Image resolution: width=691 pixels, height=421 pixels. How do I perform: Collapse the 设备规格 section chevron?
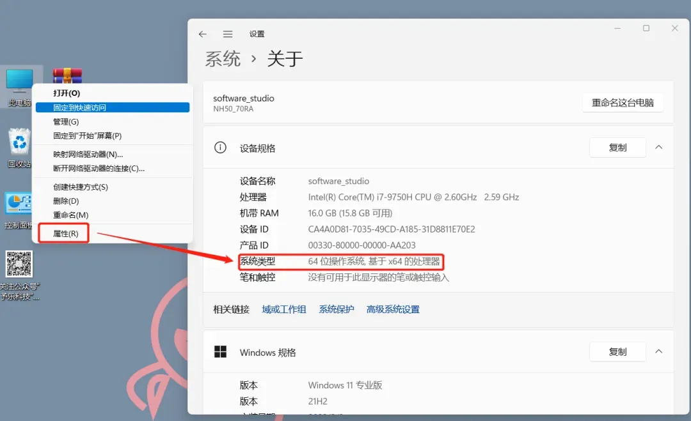pyautogui.click(x=658, y=148)
